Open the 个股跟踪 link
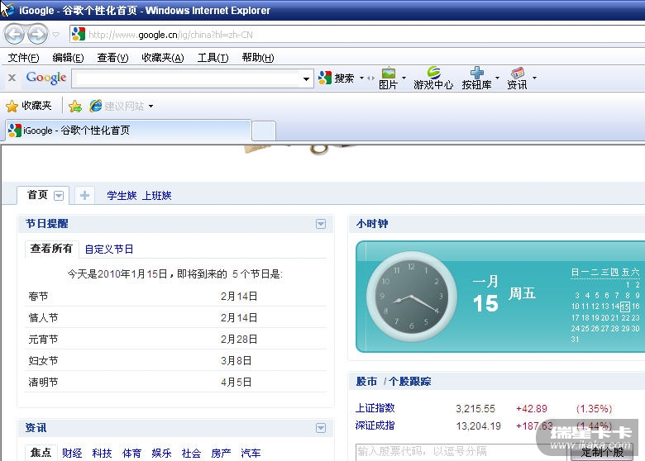This screenshot has width=645, height=461. (x=409, y=382)
